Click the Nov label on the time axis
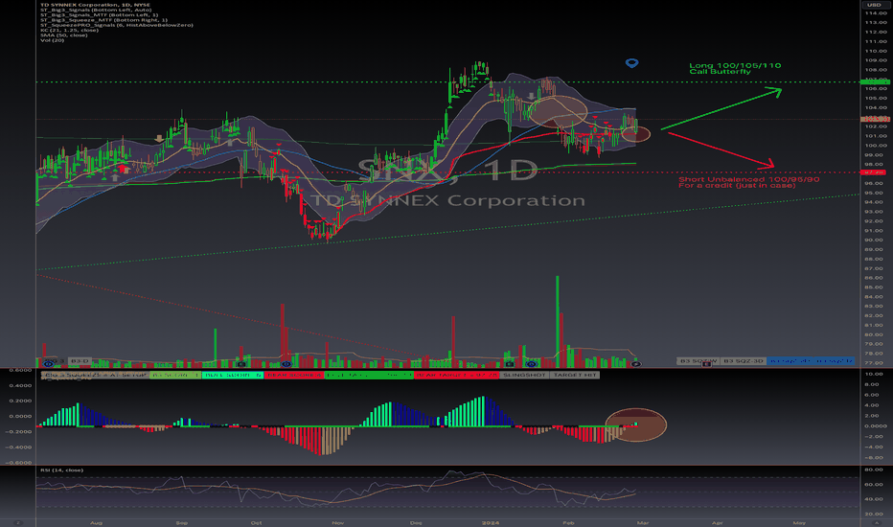The image size is (893, 527). click(x=337, y=522)
